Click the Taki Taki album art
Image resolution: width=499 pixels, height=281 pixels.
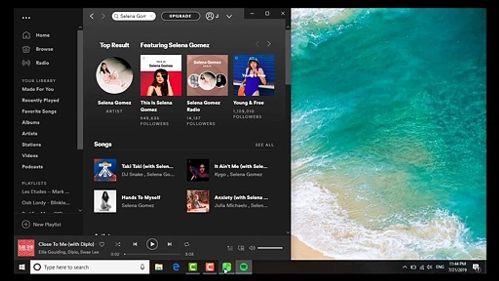105,170
